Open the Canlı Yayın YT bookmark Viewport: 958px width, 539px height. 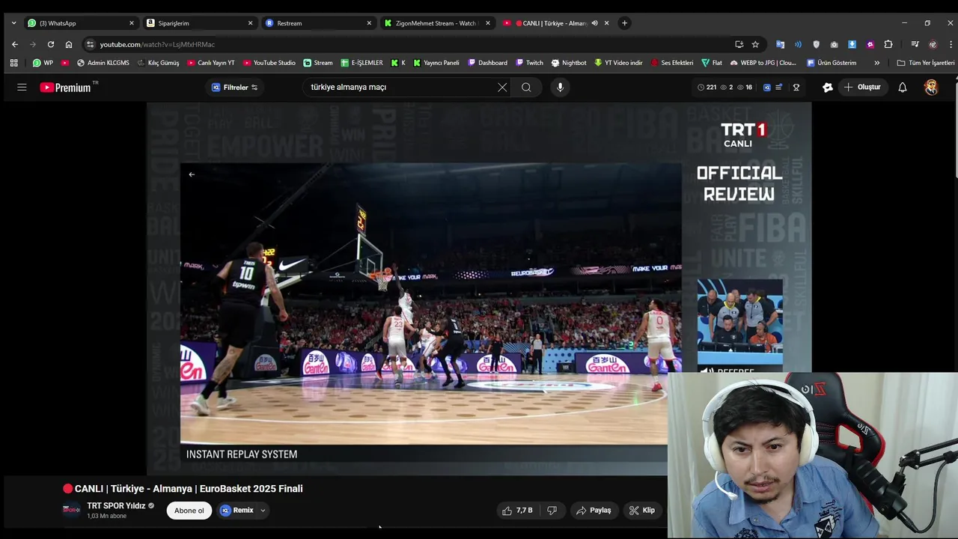tap(210, 63)
